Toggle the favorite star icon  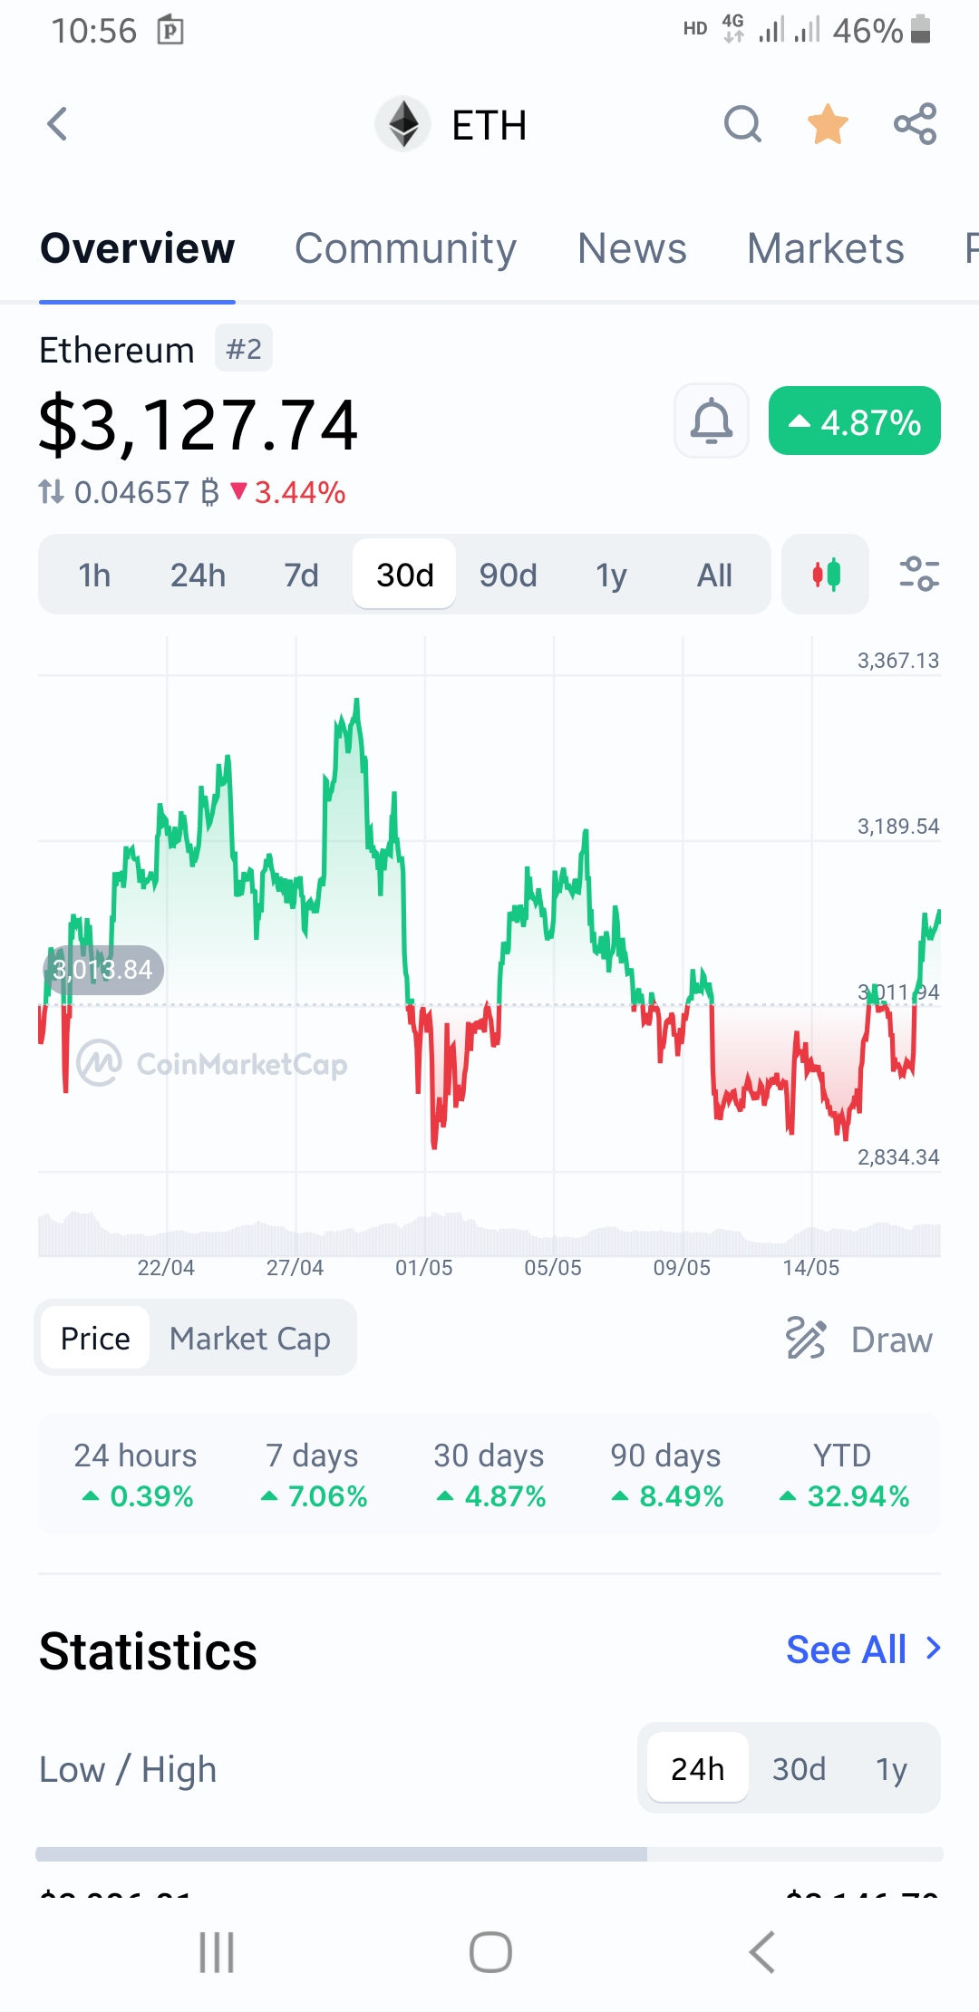coord(828,124)
